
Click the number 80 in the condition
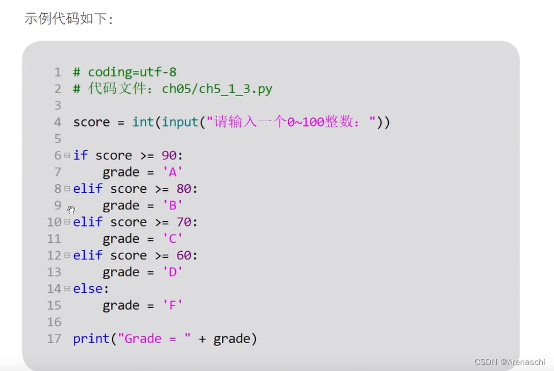point(184,188)
